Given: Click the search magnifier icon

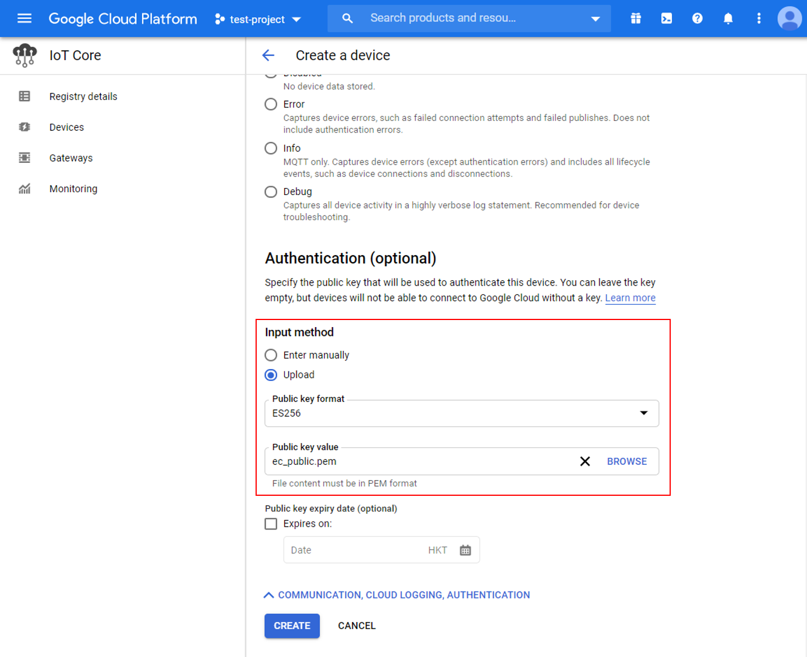Looking at the screenshot, I should 347,19.
